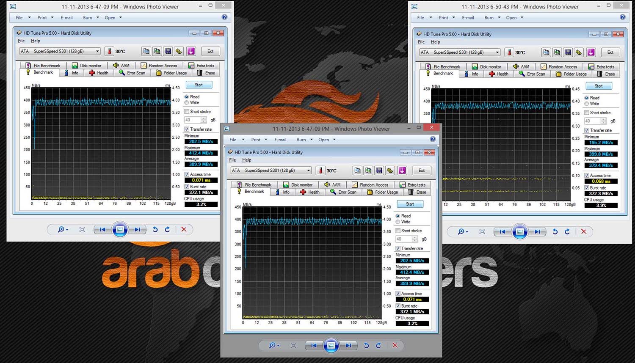Viewport: 635px width, 363px height.
Task: Select the Write radio button in the foreground HD Tune
Action: 398,222
